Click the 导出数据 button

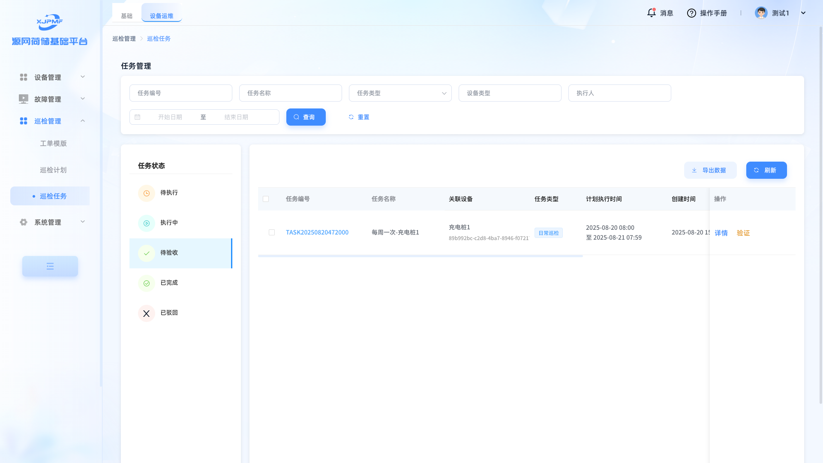[x=710, y=170]
